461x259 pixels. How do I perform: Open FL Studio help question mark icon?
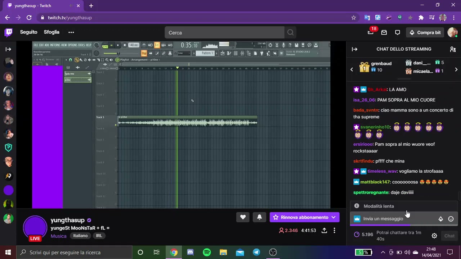pos(290,45)
